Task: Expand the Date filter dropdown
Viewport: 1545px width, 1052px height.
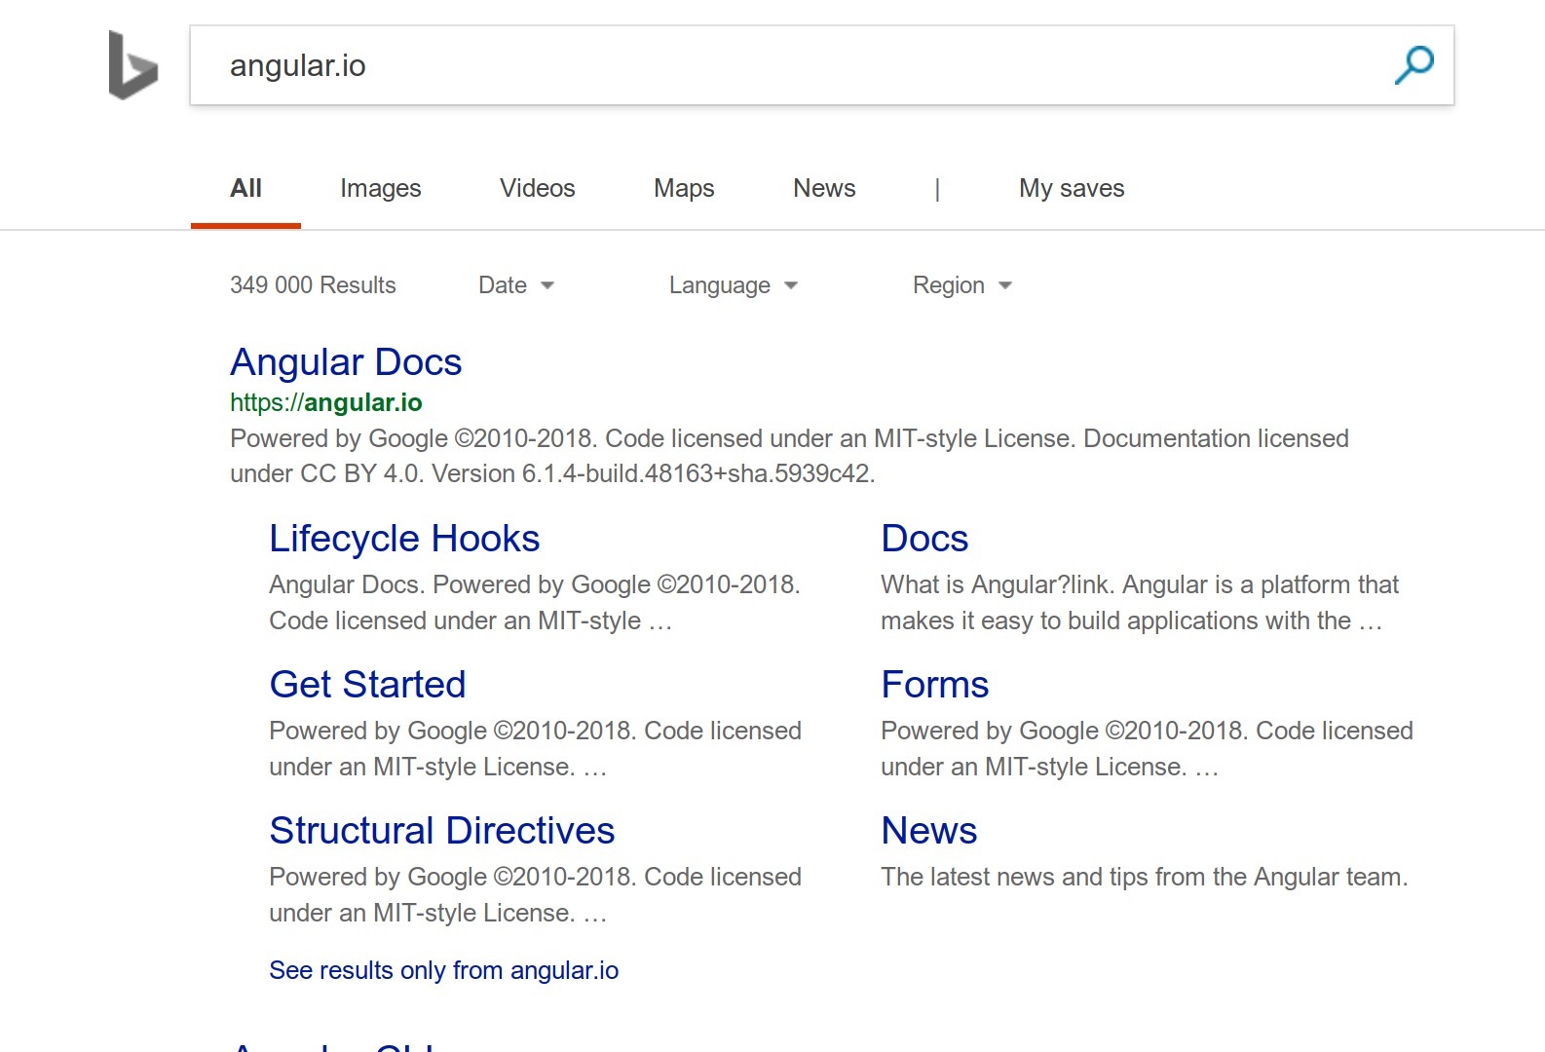Action: point(516,285)
